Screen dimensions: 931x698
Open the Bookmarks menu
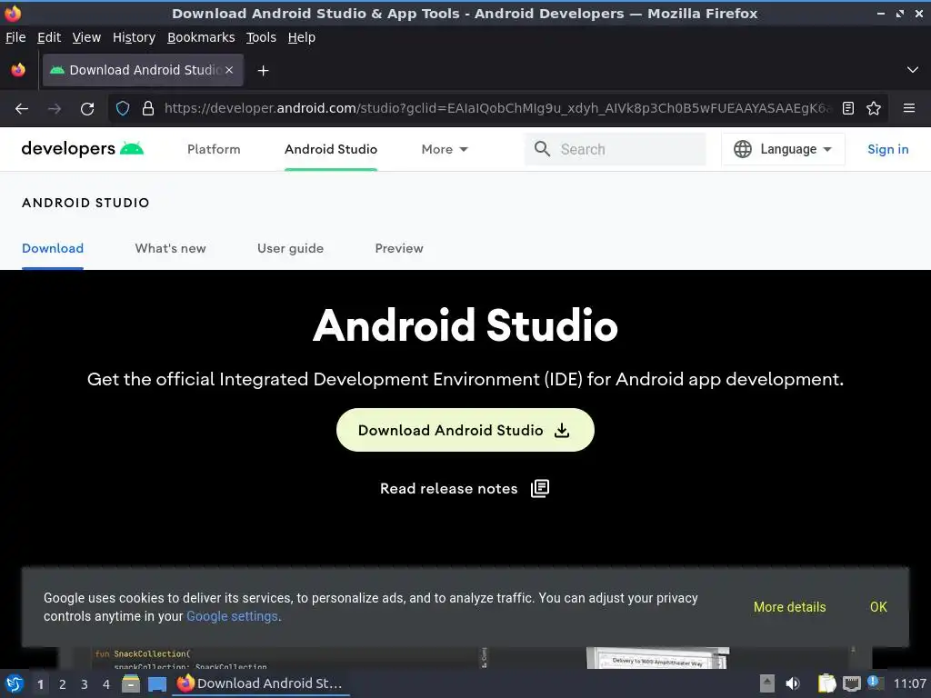(201, 37)
